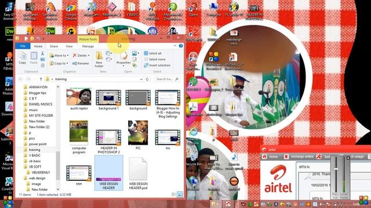Click the refresh icon next to the address bar
371x208 pixels.
point(147,79)
